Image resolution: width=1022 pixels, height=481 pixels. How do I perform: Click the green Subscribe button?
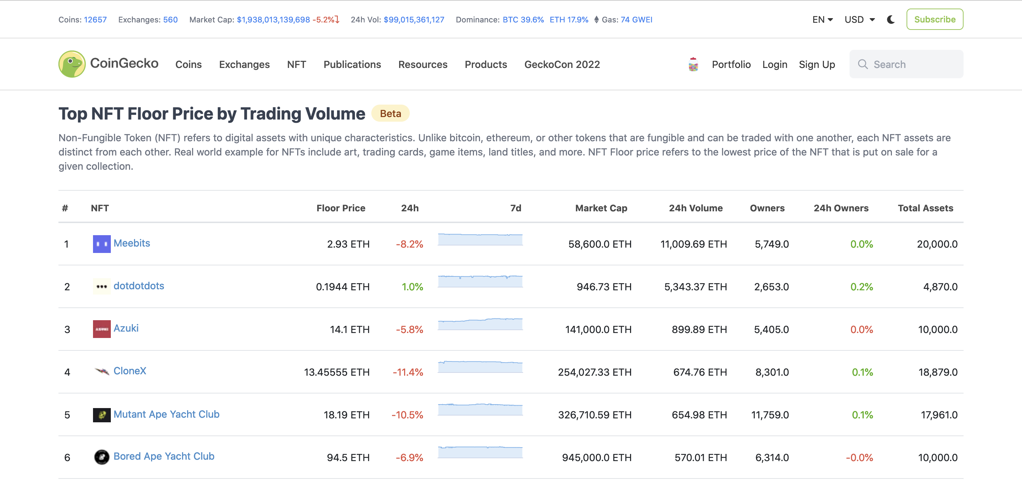[934, 20]
